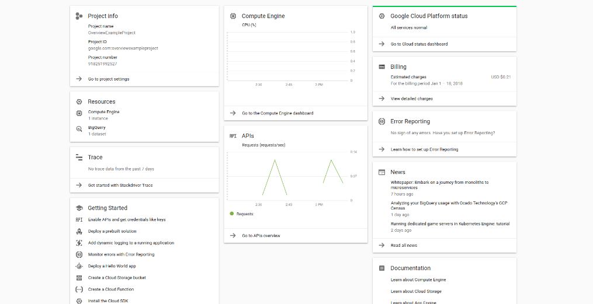Click the Requests legend dot in APIs chart

point(232,214)
